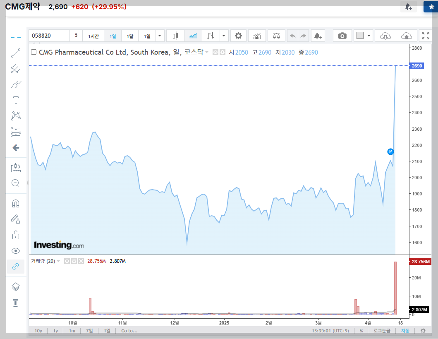Image resolution: width=438 pixels, height=339 pixels.
Task: Open the long position prediction tool
Action: [x=16, y=132]
